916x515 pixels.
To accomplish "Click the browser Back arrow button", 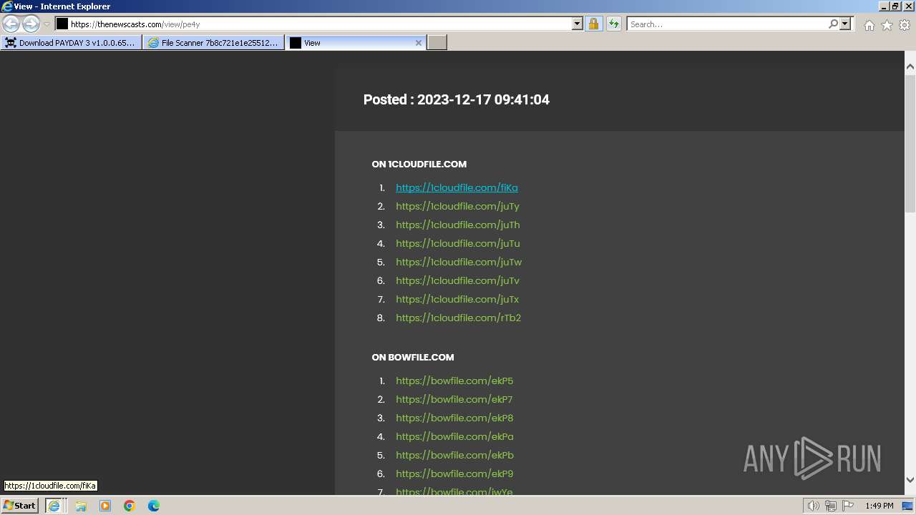I will pyautogui.click(x=11, y=24).
